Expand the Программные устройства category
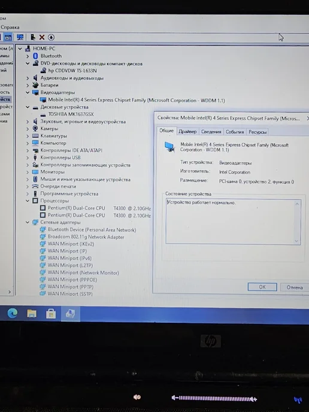 (x=28, y=194)
